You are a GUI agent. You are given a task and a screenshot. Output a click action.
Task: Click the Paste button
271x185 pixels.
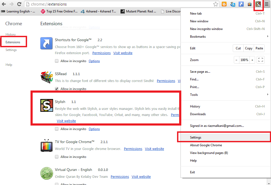coord(259,48)
